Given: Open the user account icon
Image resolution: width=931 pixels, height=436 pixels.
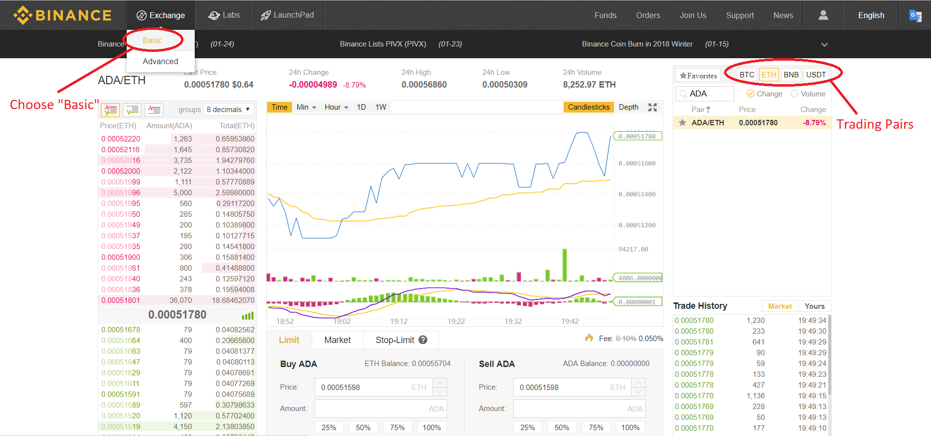Looking at the screenshot, I should point(823,15).
